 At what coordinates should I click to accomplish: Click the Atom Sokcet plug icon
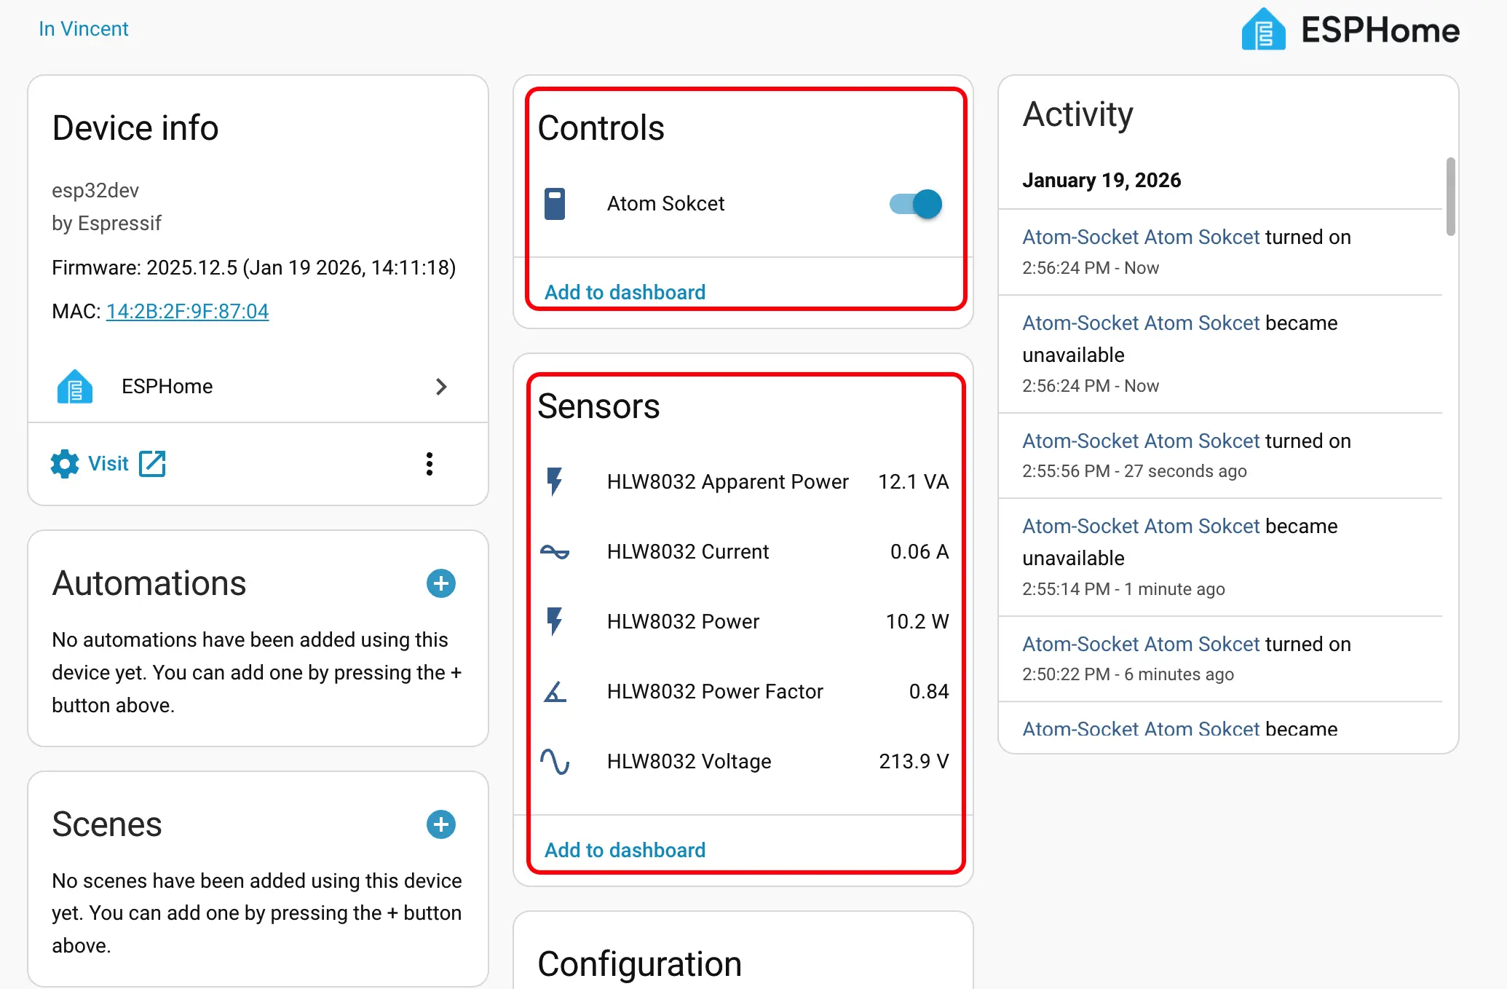[x=555, y=204]
